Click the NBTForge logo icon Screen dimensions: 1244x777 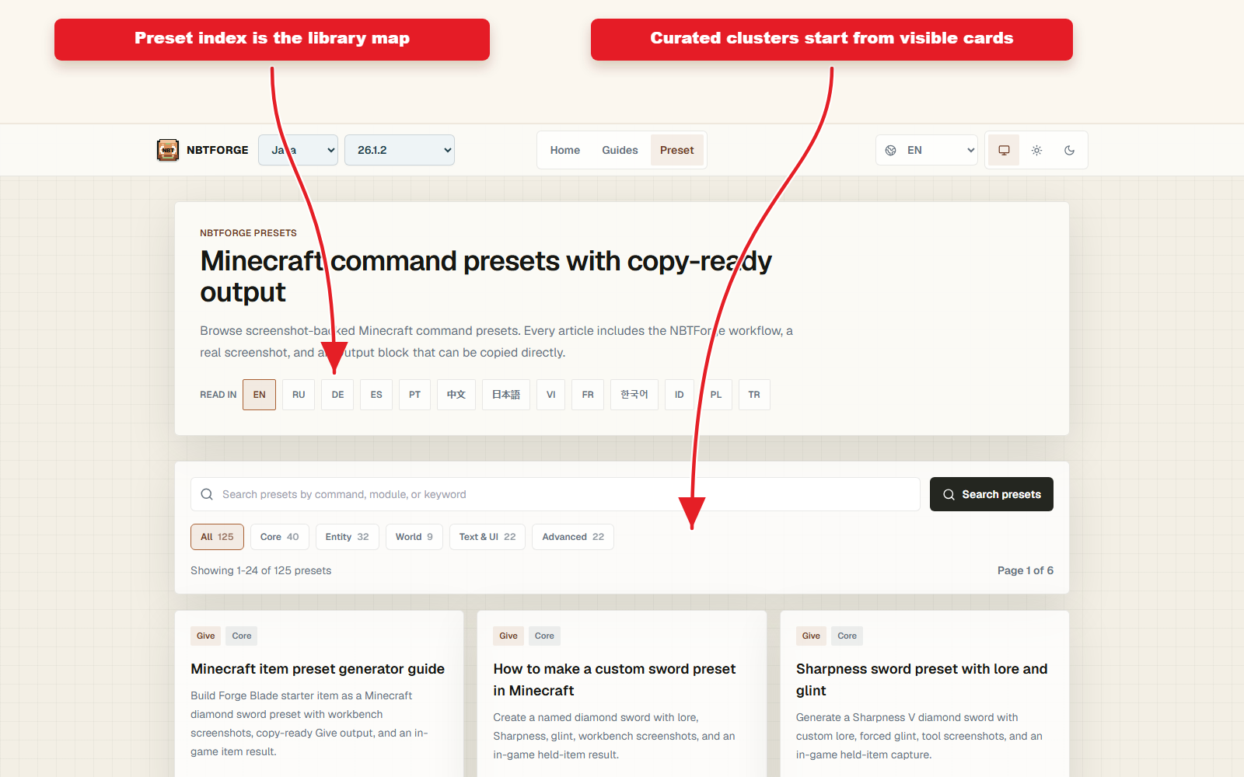(x=168, y=150)
